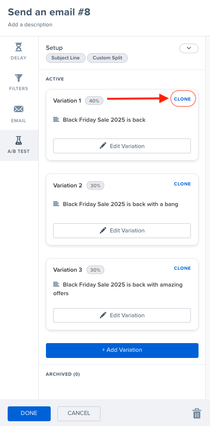Click subject line icon in Variation 3

[56, 284]
